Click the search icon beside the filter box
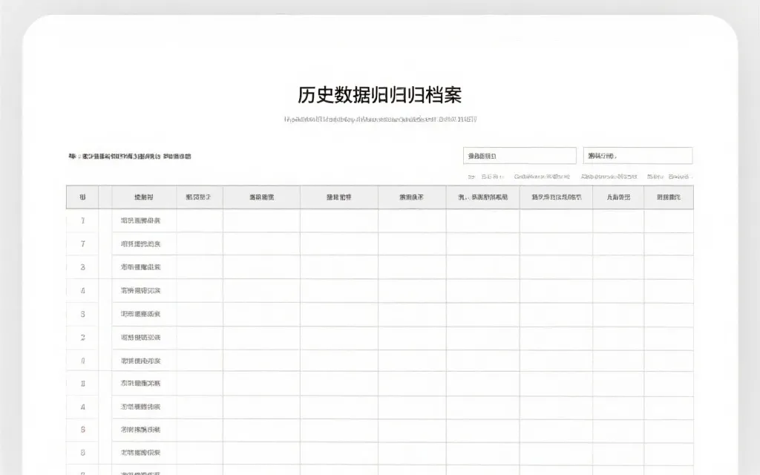The image size is (760, 475). click(x=472, y=177)
